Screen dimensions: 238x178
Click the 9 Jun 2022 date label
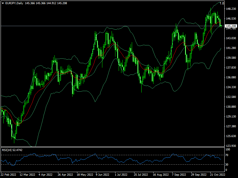102,174
